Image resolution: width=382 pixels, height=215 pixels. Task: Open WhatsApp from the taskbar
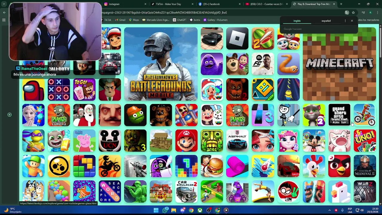pyautogui.click(x=165, y=210)
